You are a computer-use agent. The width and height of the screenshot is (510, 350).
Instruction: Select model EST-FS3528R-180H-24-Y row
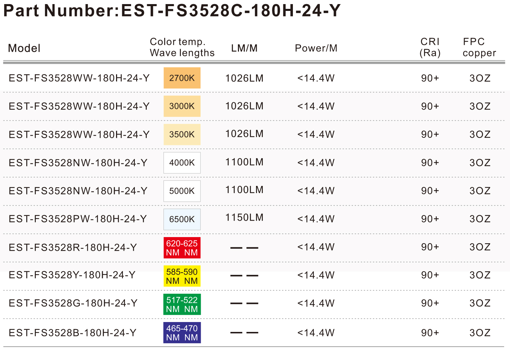[255, 248]
